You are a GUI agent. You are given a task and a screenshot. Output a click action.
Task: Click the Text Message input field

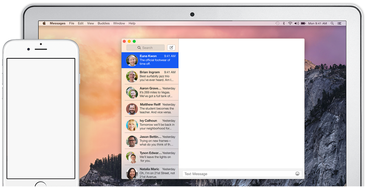242,174
